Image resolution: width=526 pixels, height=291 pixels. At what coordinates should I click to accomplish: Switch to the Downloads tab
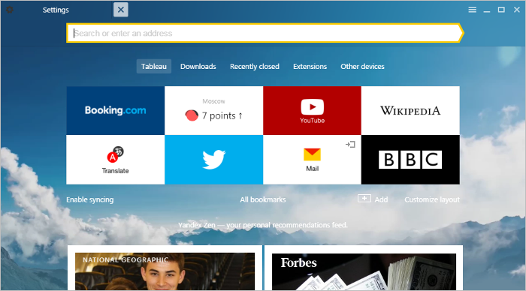click(x=198, y=66)
